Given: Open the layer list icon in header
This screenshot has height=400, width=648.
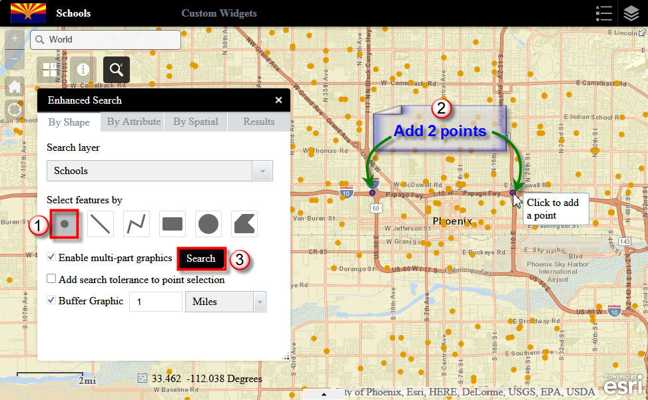Looking at the screenshot, I should 631,13.
